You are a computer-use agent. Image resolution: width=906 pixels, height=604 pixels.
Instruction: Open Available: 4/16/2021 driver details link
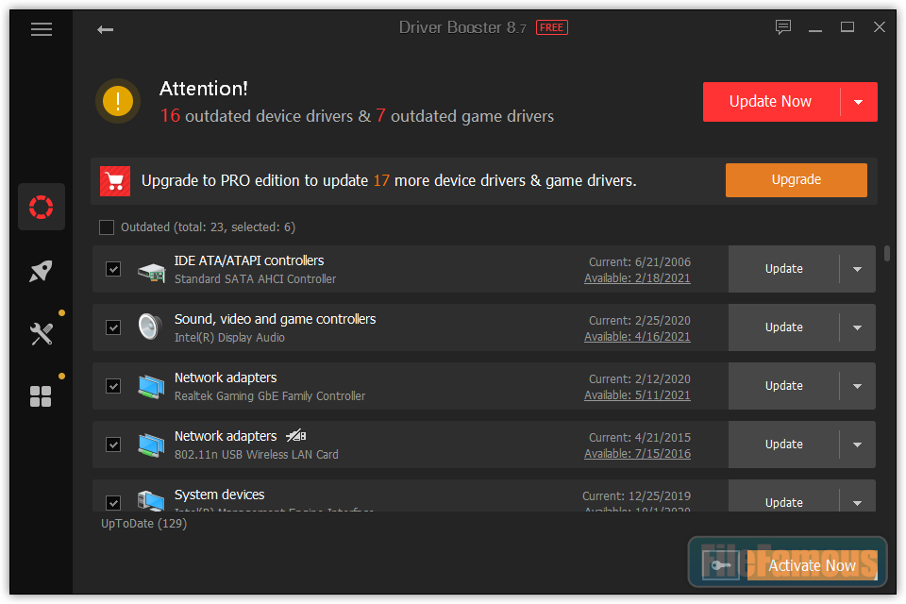(x=637, y=336)
